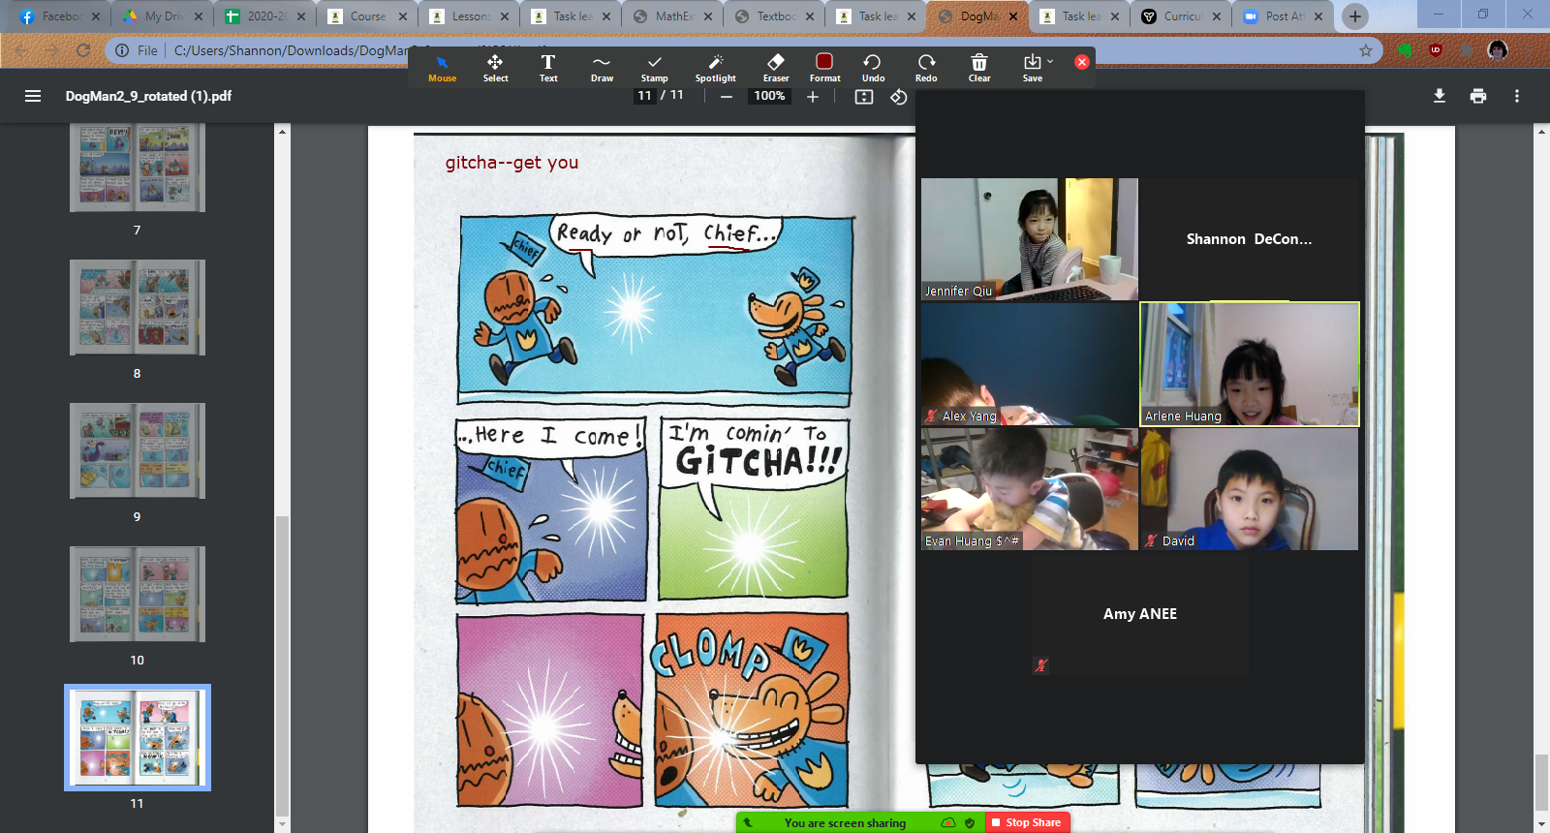Viewport: 1550px width, 833px height.
Task: Select Jennifer Qiu's video tile
Action: (x=1030, y=239)
